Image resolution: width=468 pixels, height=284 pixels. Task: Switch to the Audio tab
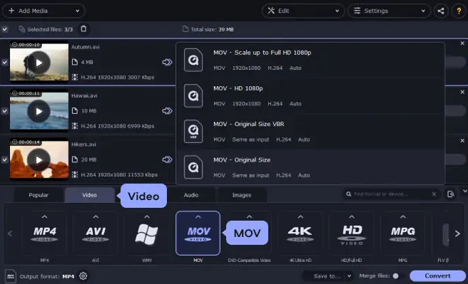tap(191, 195)
